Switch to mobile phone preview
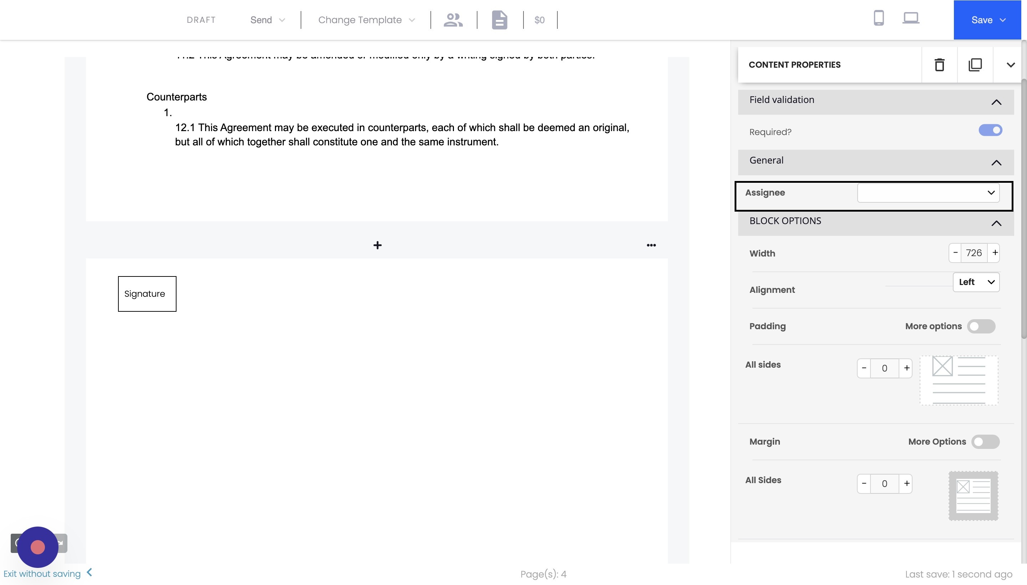Screen dimensions: 1027x585 click(879, 19)
